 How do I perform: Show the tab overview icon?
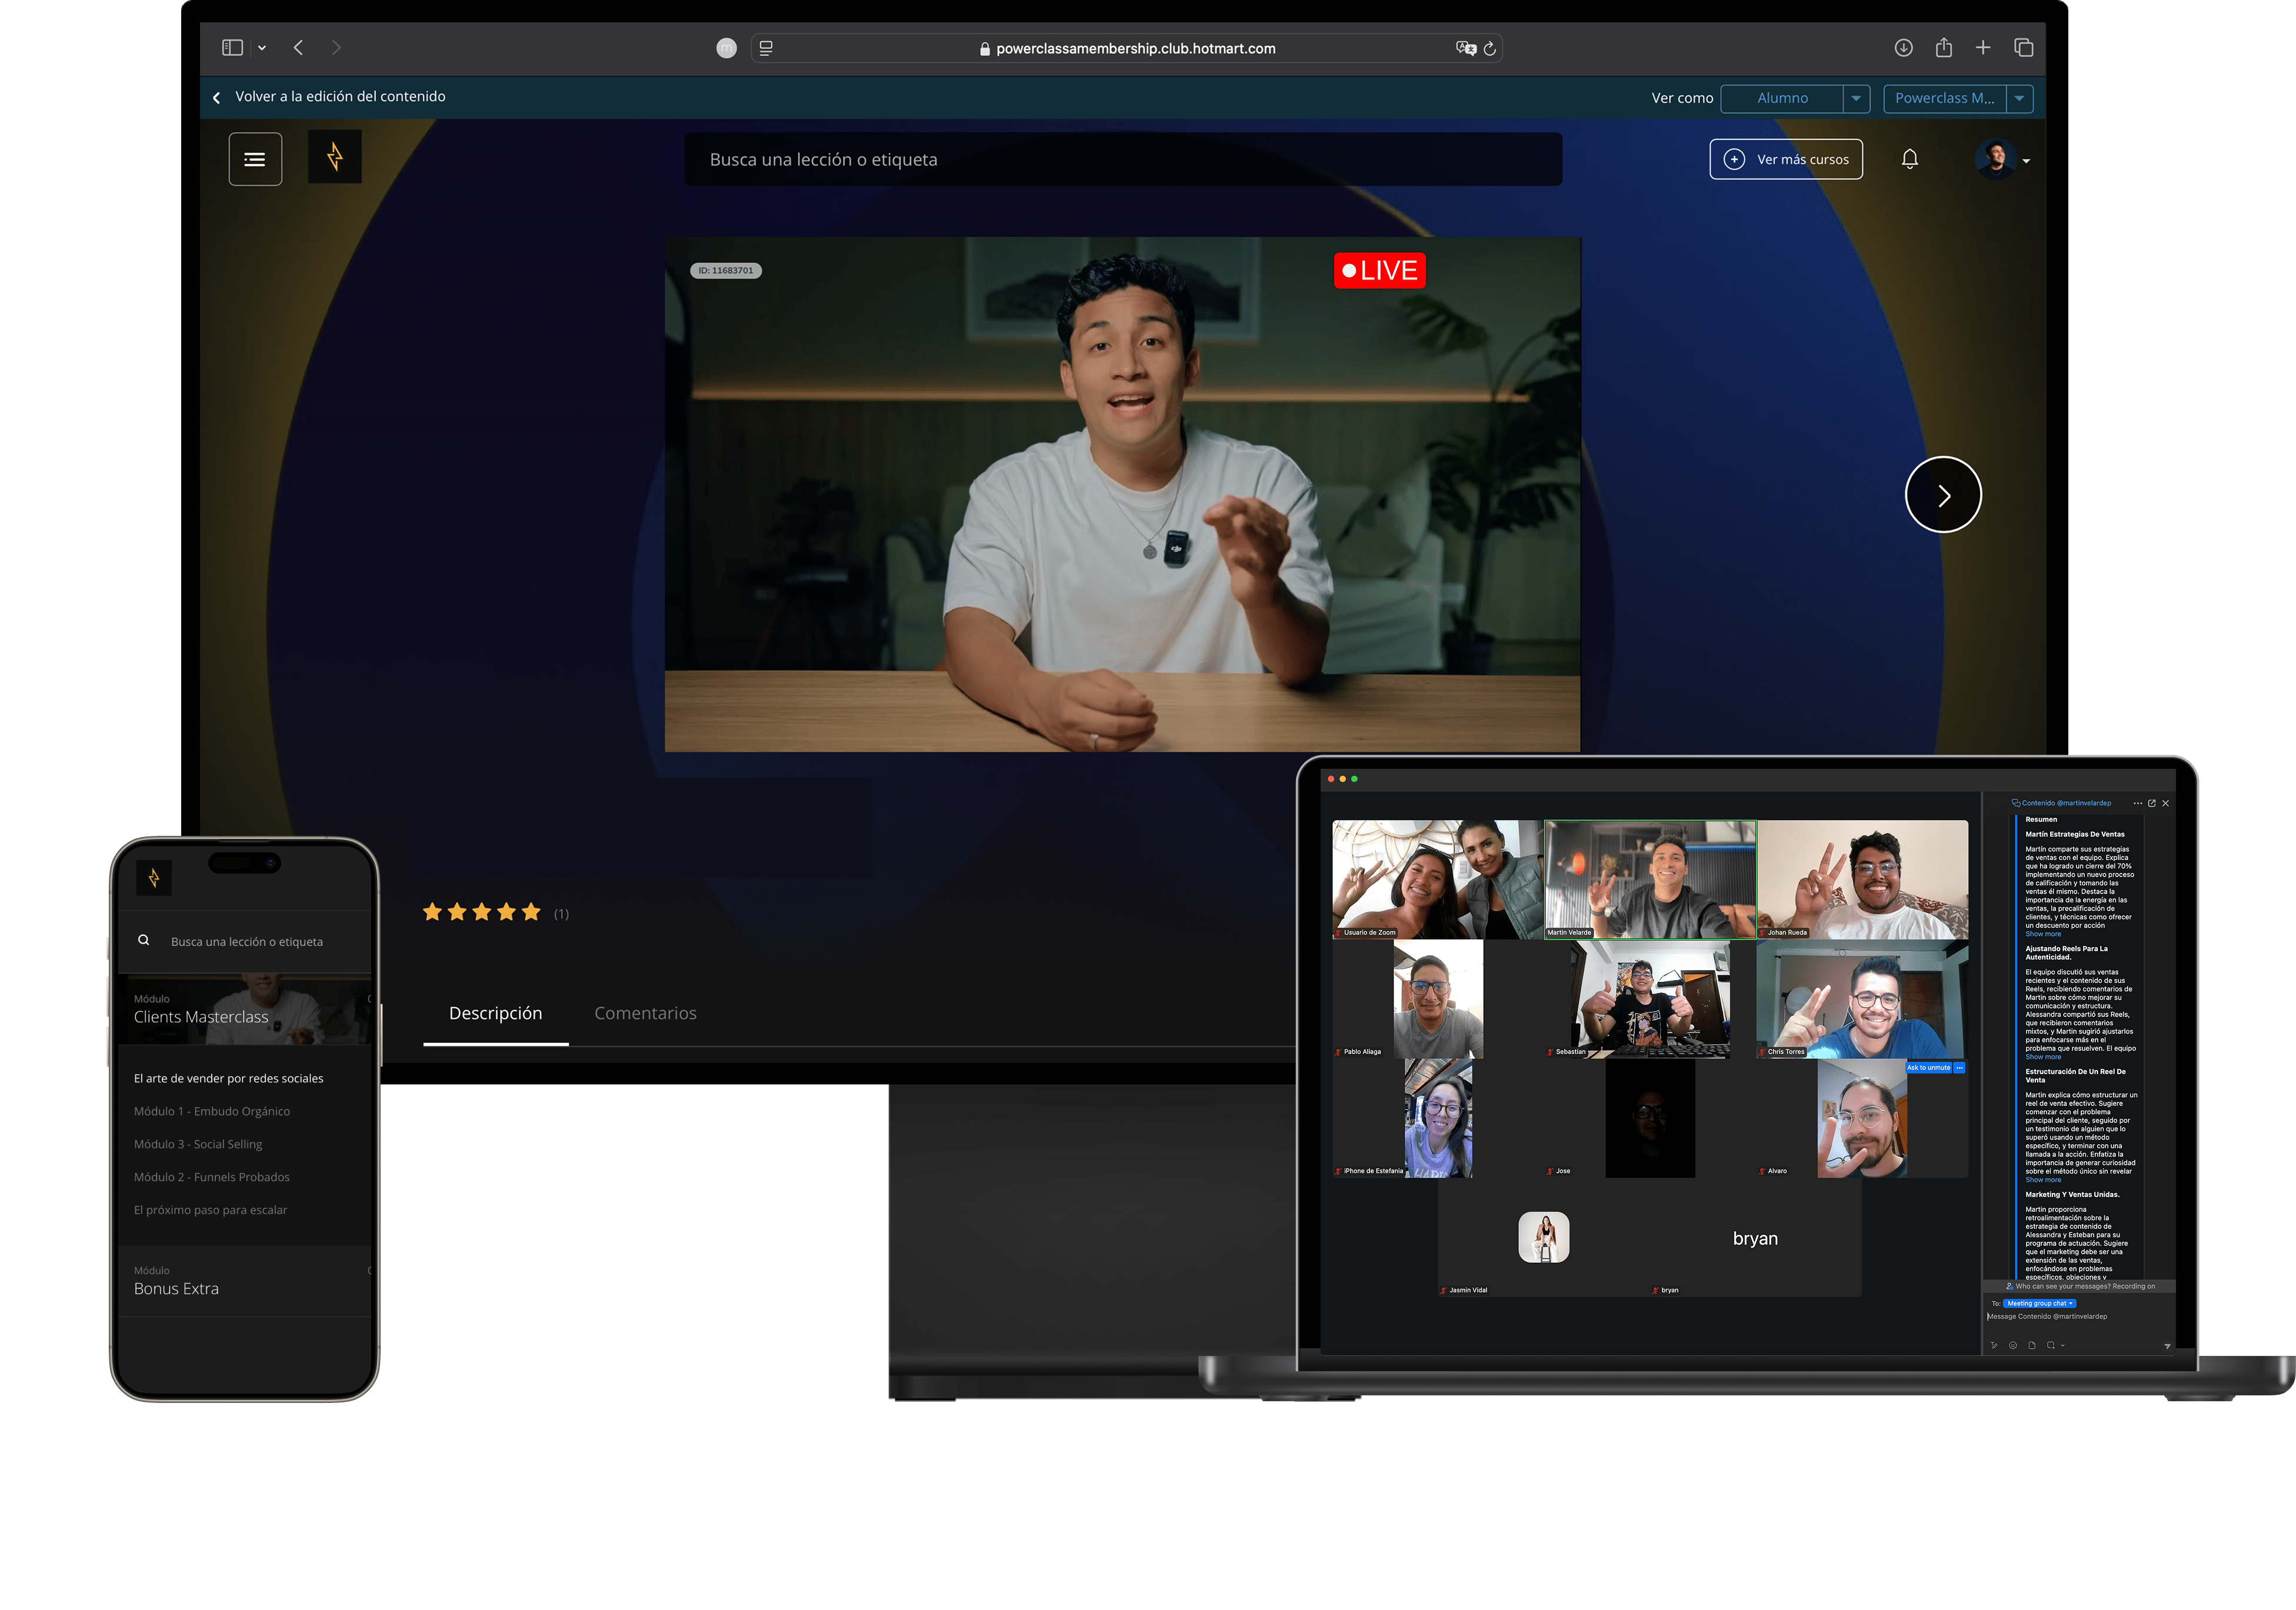point(2024,48)
